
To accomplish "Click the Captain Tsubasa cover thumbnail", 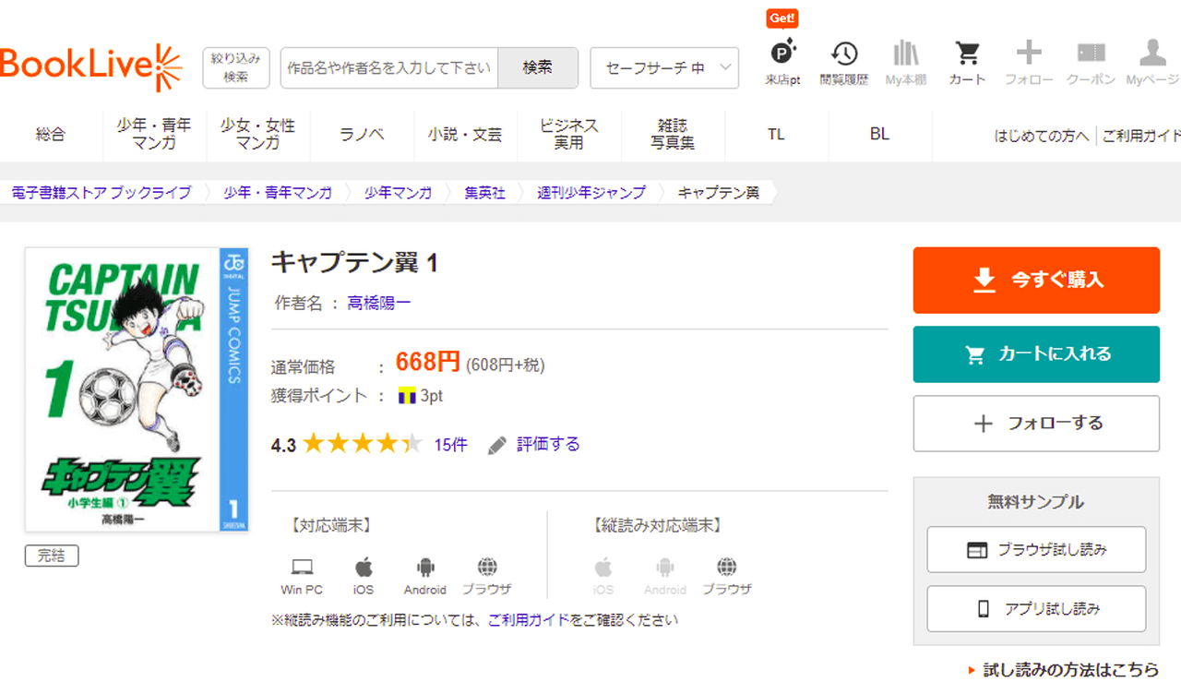I will pyautogui.click(x=137, y=389).
